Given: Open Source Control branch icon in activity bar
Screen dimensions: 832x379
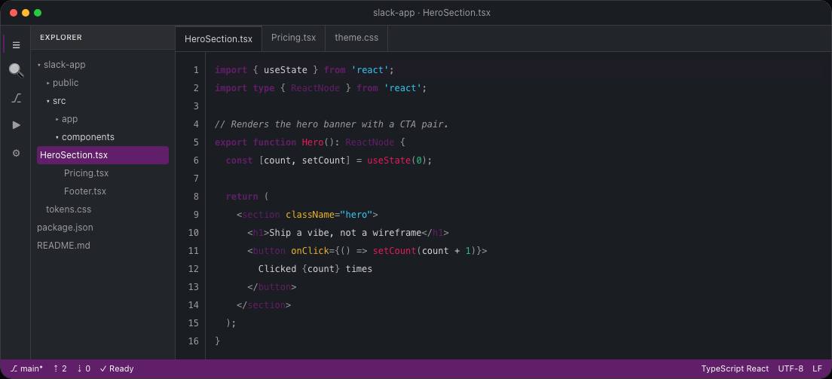Looking at the screenshot, I should tap(16, 98).
